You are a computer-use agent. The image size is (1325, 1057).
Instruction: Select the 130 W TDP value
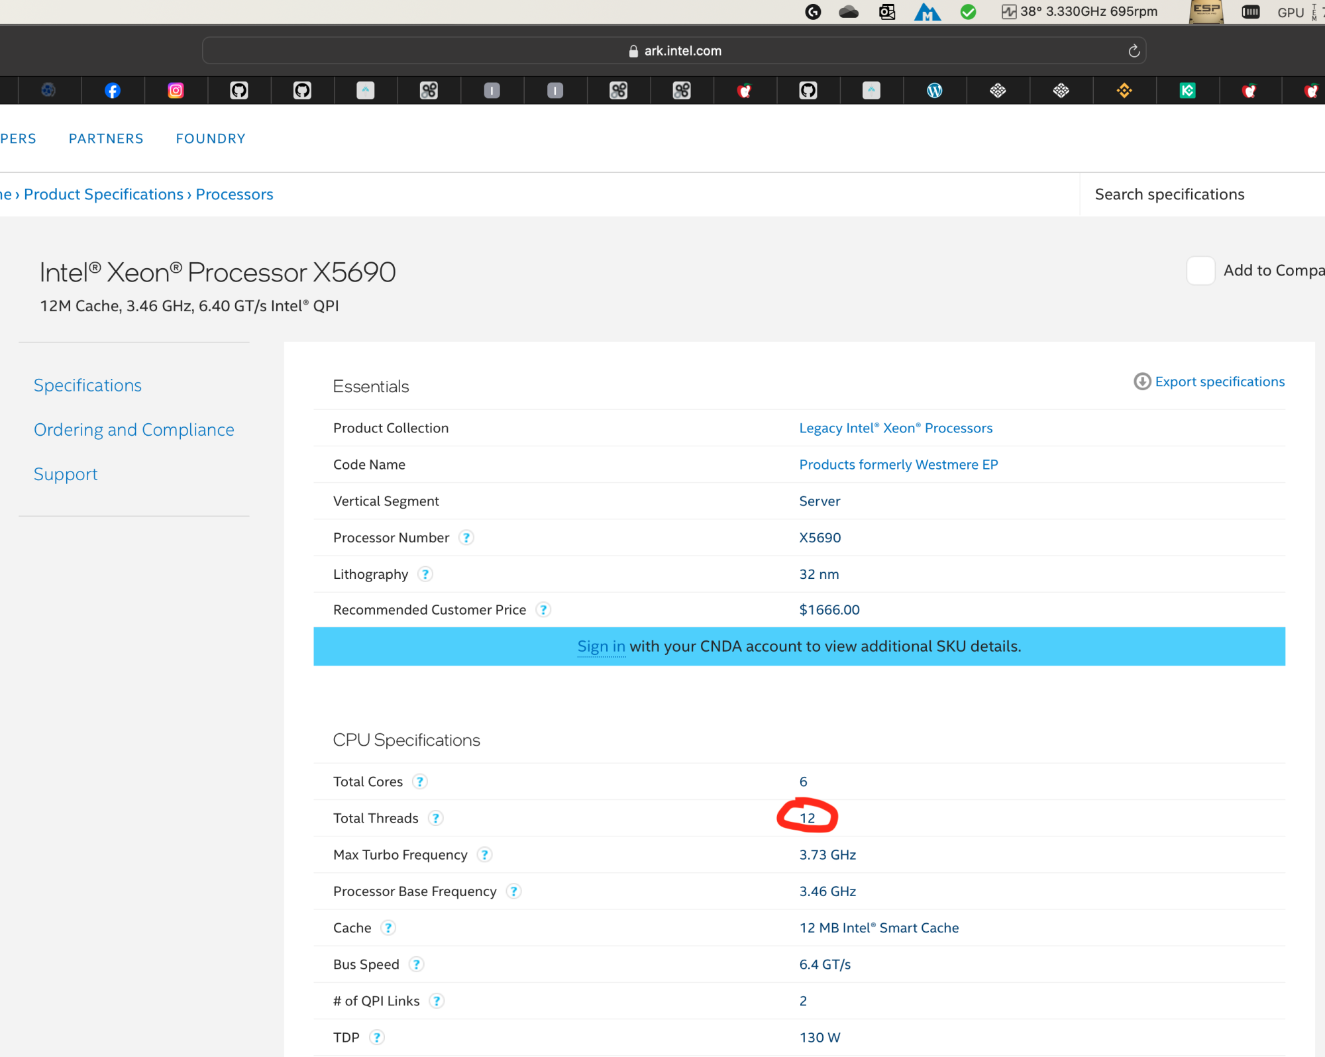click(x=820, y=1037)
